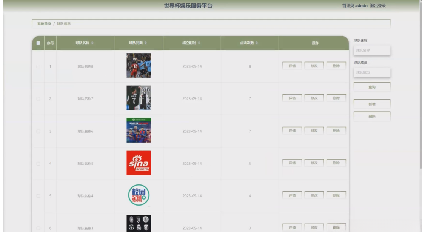Check the checkbox for row 球队名称3

pyautogui.click(x=38, y=228)
